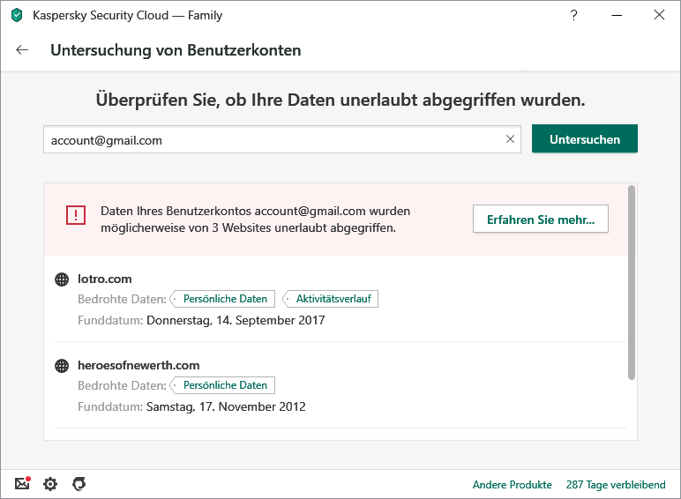The height and width of the screenshot is (499, 681).
Task: Click the back arrow icon
Action: click(22, 50)
